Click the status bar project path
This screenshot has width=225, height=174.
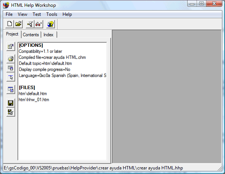(93, 168)
